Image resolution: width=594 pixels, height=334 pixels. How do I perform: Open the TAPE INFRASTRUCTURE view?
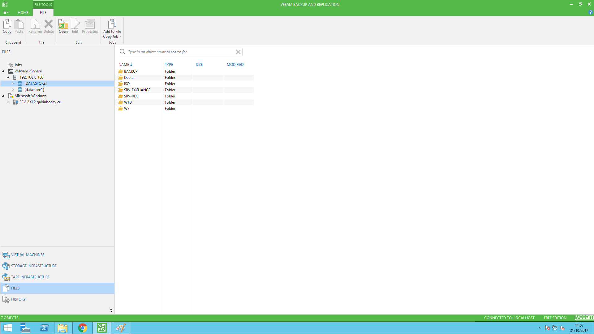57,277
